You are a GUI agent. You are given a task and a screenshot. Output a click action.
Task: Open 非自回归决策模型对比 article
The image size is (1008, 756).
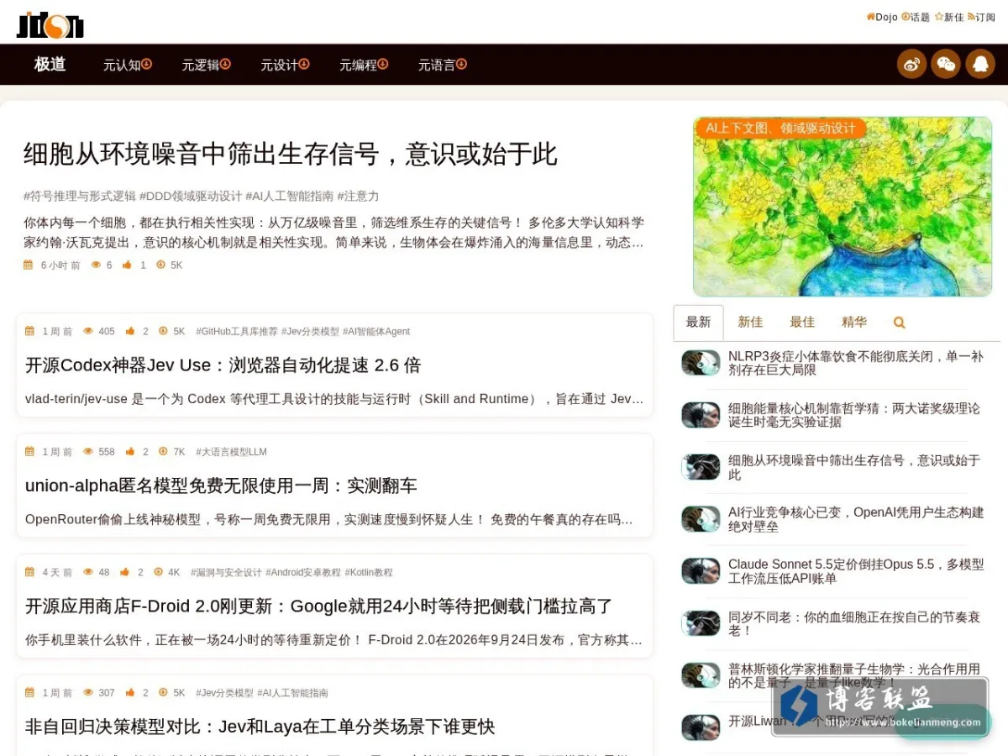click(x=260, y=727)
